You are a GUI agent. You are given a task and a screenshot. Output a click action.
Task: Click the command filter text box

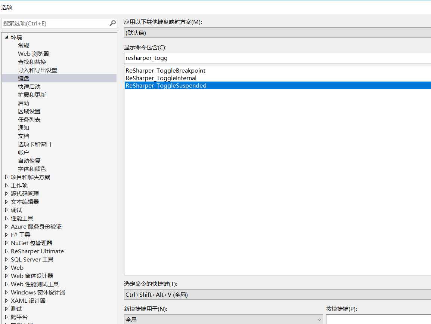tap(277, 58)
